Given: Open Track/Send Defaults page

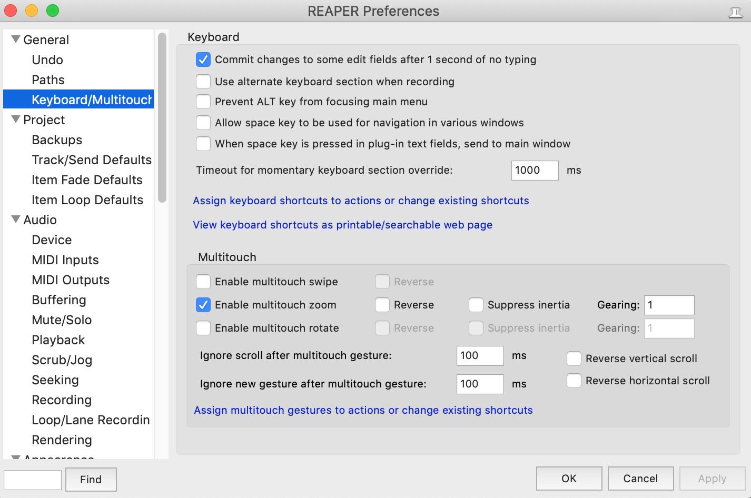Looking at the screenshot, I should 92,160.
